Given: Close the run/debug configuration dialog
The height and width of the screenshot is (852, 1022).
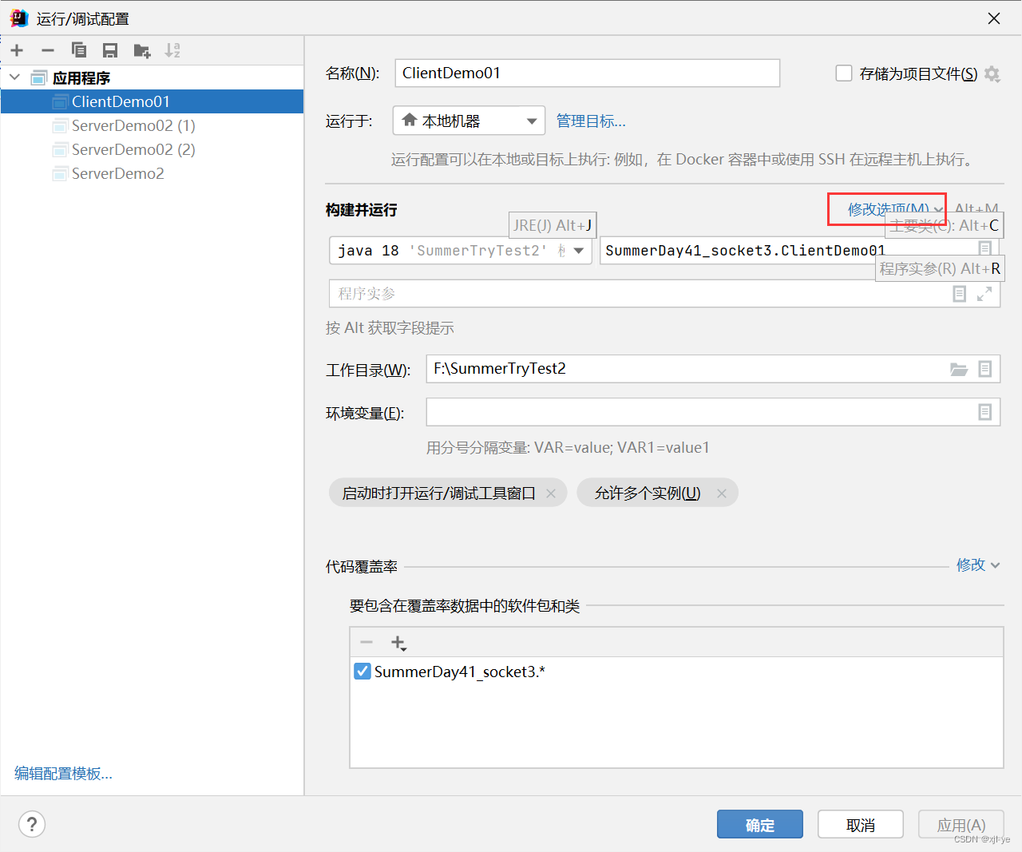Looking at the screenshot, I should (994, 18).
